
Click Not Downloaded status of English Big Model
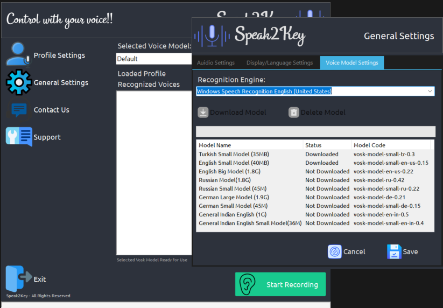pos(327,171)
